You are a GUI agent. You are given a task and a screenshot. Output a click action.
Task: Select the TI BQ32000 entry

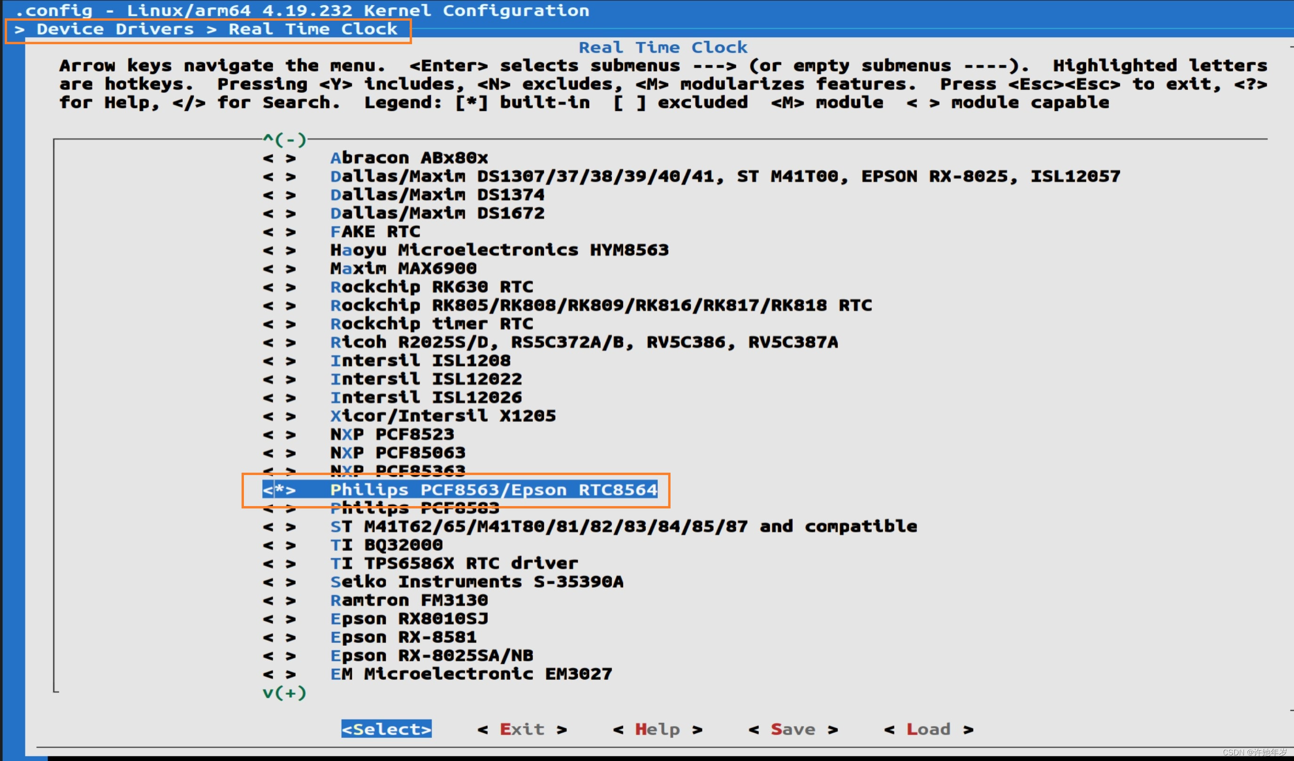click(x=387, y=545)
